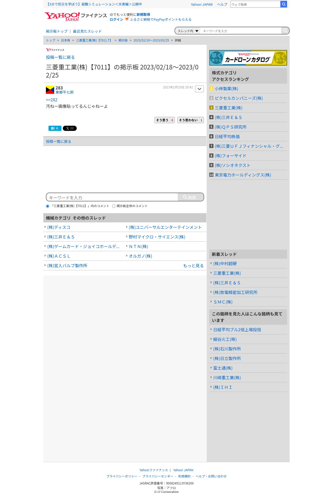Click the プライバシーポリシー footer link
Viewport: 333px width, 493px height.
[x=122, y=476]
